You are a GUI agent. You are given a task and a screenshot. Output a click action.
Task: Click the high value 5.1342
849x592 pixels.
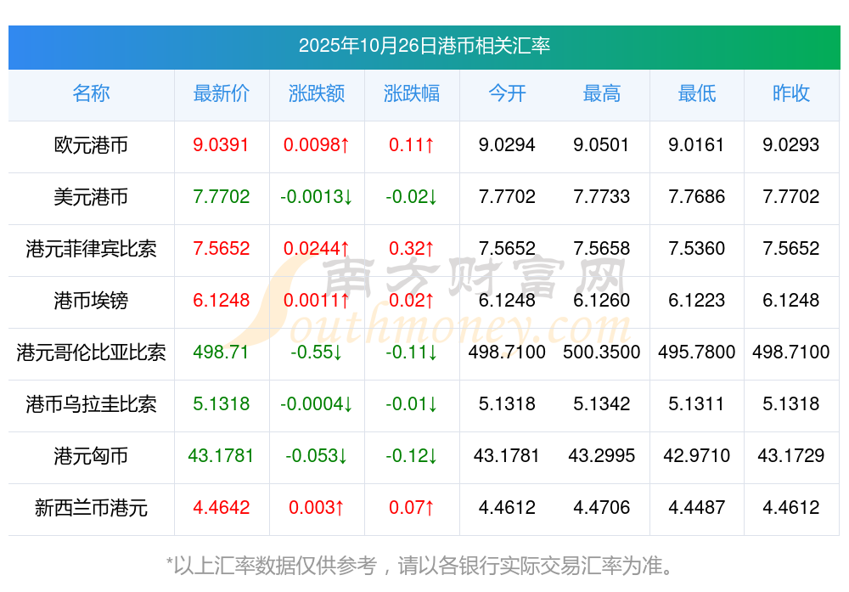(602, 403)
